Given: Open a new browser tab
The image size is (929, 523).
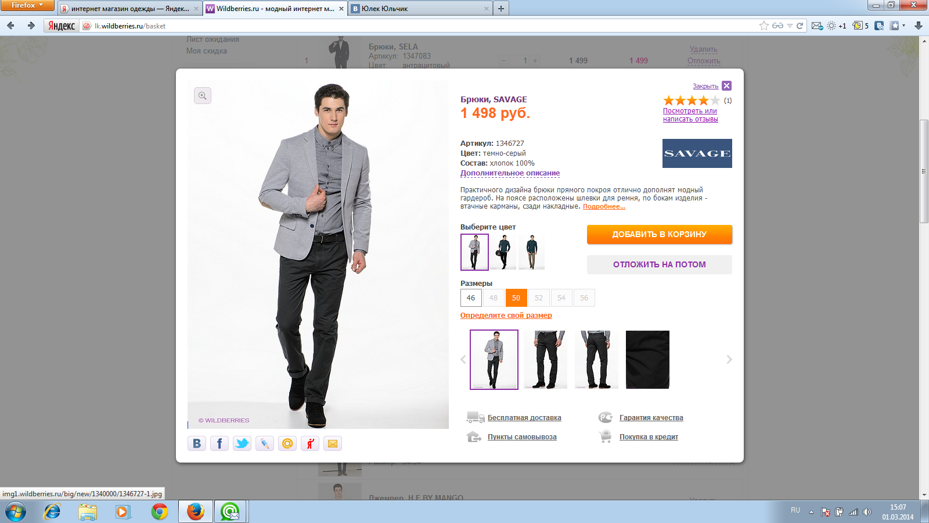Looking at the screenshot, I should point(501,9).
